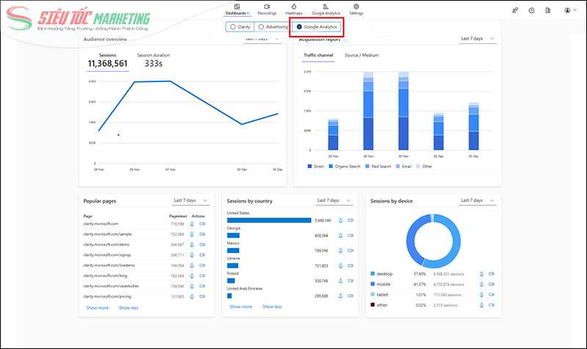Viewport: 587px width, 349px height.
Task: Click the Siêu Tốc Marketing logo
Action: tap(79, 19)
